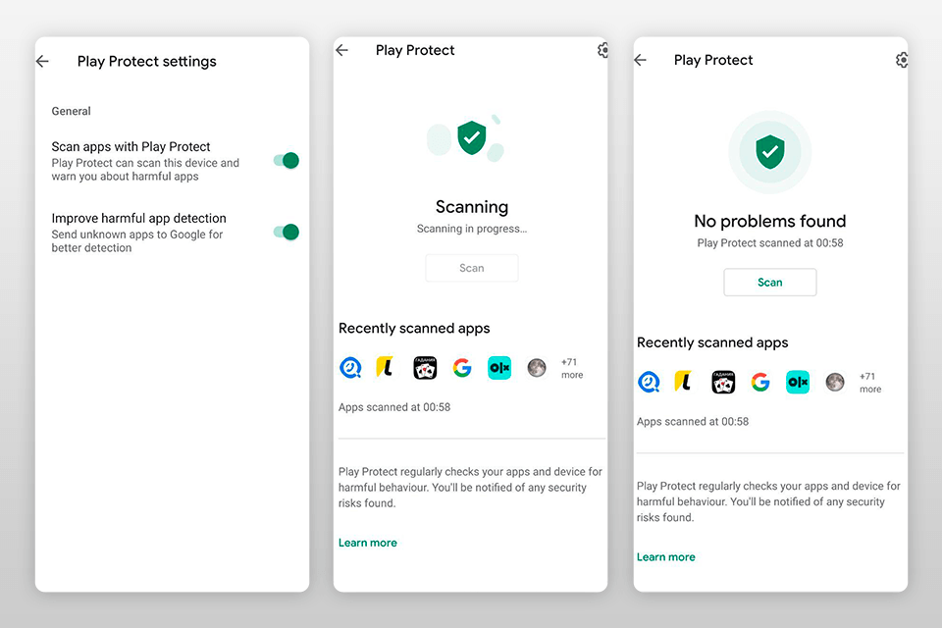942x628 pixels.
Task: Click the moon phase app icon
Action: 537,367
